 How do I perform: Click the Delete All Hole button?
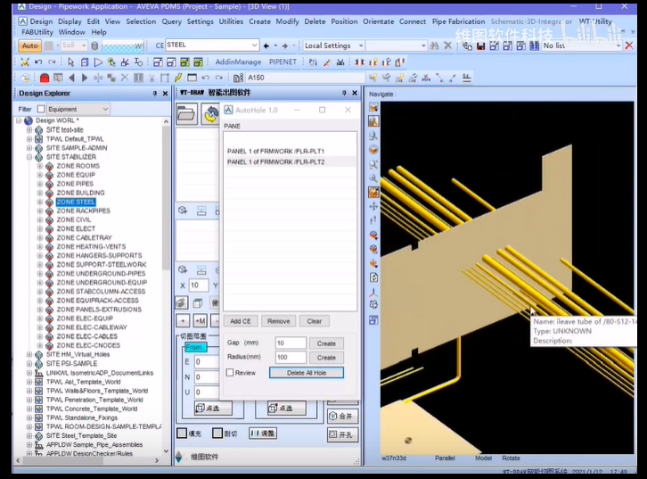(307, 373)
